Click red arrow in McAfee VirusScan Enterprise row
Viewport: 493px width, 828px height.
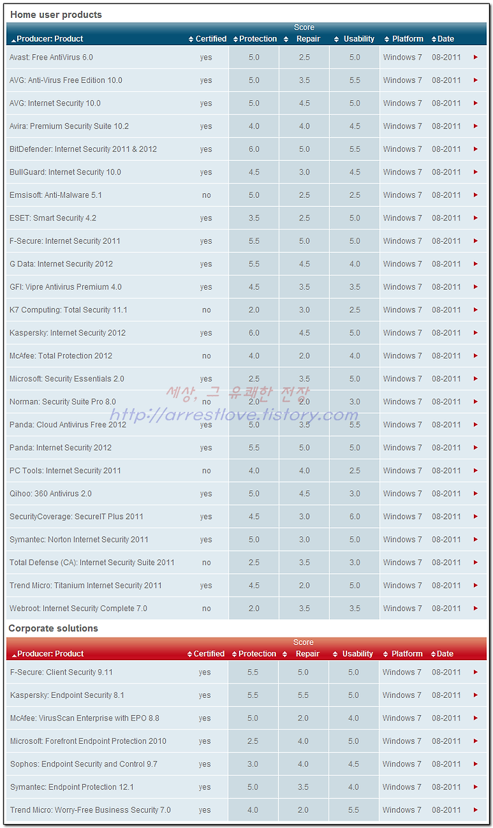pos(476,718)
